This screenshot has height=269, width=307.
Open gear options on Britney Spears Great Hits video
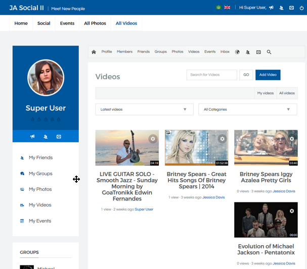[222, 139]
